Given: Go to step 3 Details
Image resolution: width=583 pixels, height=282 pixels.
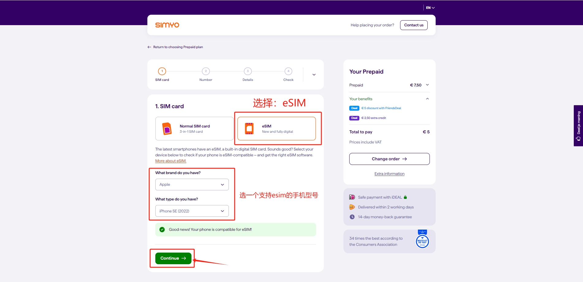Looking at the screenshot, I should point(248,71).
